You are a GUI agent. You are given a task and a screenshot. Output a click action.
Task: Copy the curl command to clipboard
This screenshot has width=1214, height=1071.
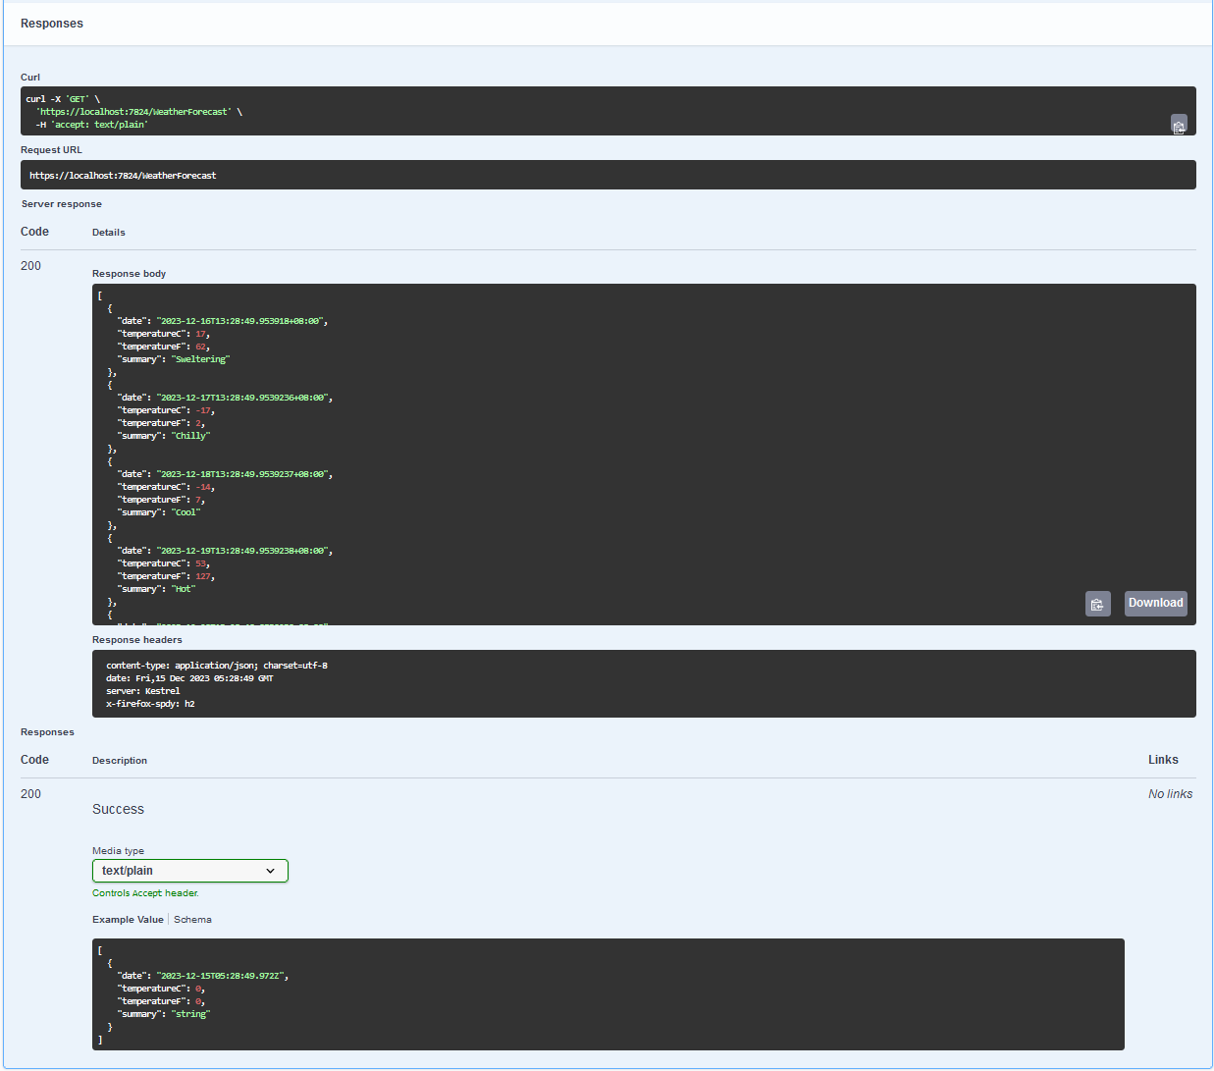tap(1179, 125)
